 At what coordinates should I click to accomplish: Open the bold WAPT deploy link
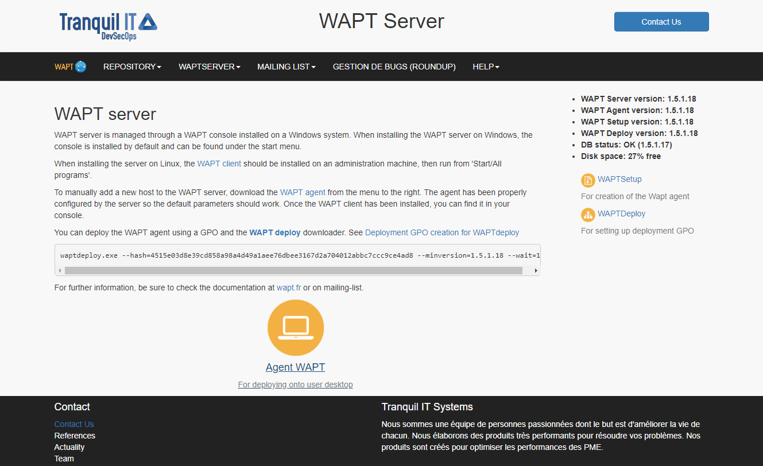(275, 232)
